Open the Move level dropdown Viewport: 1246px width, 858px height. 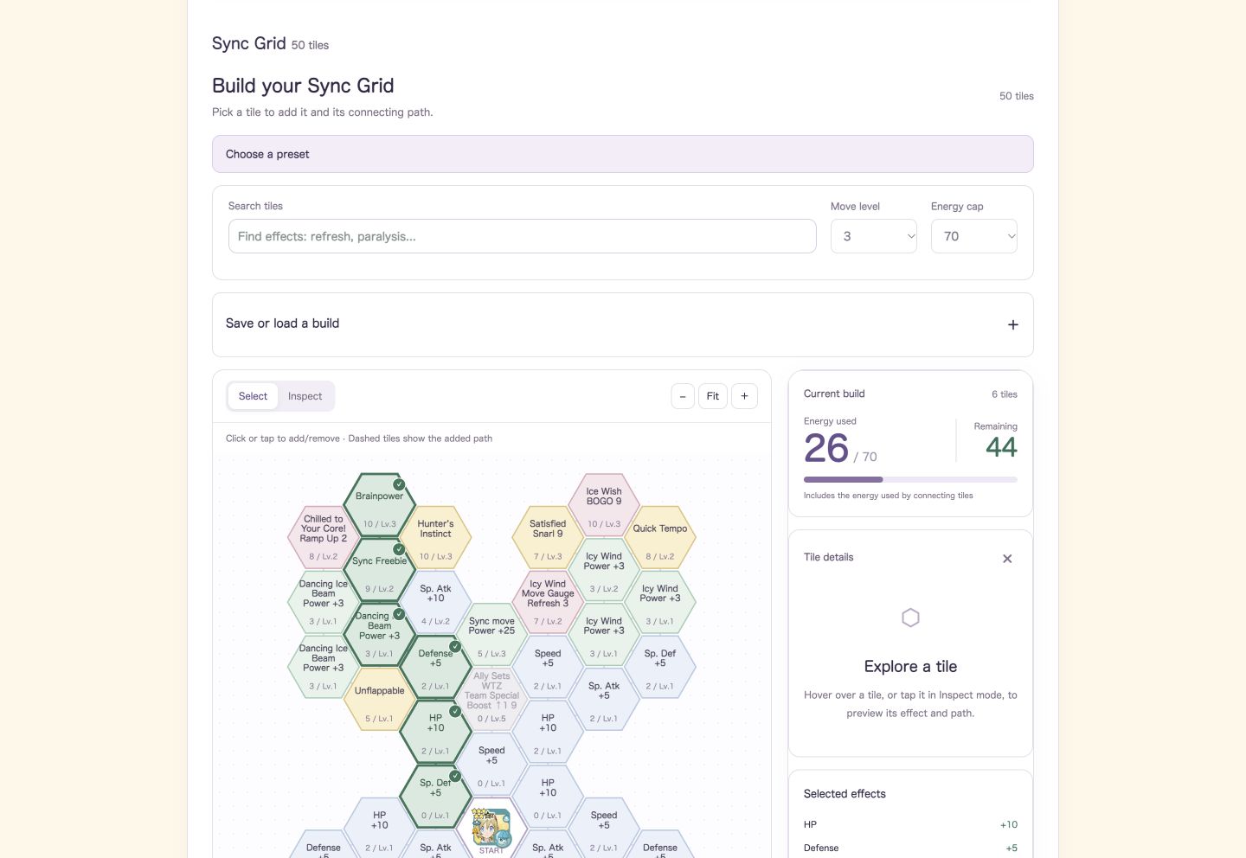click(874, 236)
